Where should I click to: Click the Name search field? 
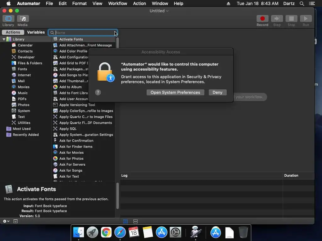click(x=83, y=33)
